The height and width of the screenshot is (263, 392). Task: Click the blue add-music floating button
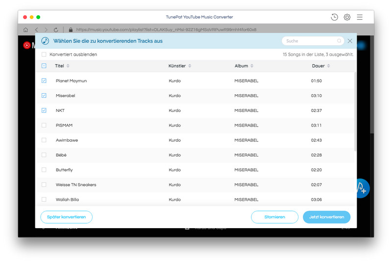363,188
